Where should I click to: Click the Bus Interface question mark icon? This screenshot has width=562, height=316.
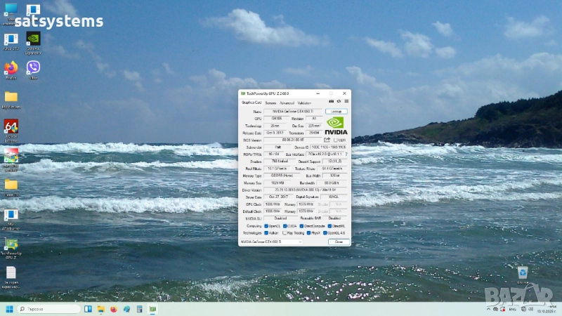coord(346,154)
